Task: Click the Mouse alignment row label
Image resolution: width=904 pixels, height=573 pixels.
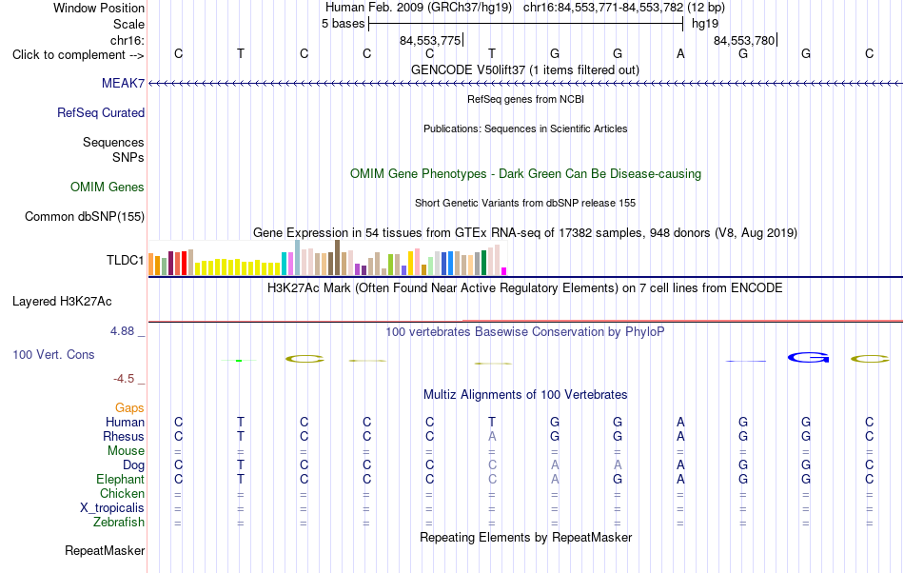Action: coord(127,451)
